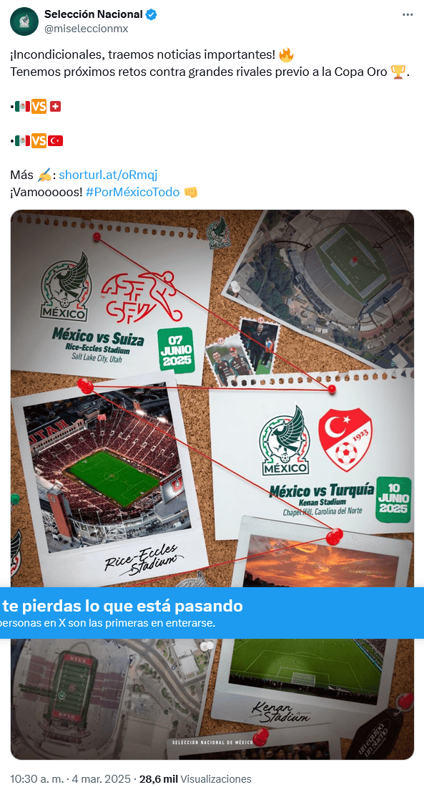This screenshot has height=787, width=424.
Task: Click the trophy emoji after Copa Oro
Action: [397, 72]
